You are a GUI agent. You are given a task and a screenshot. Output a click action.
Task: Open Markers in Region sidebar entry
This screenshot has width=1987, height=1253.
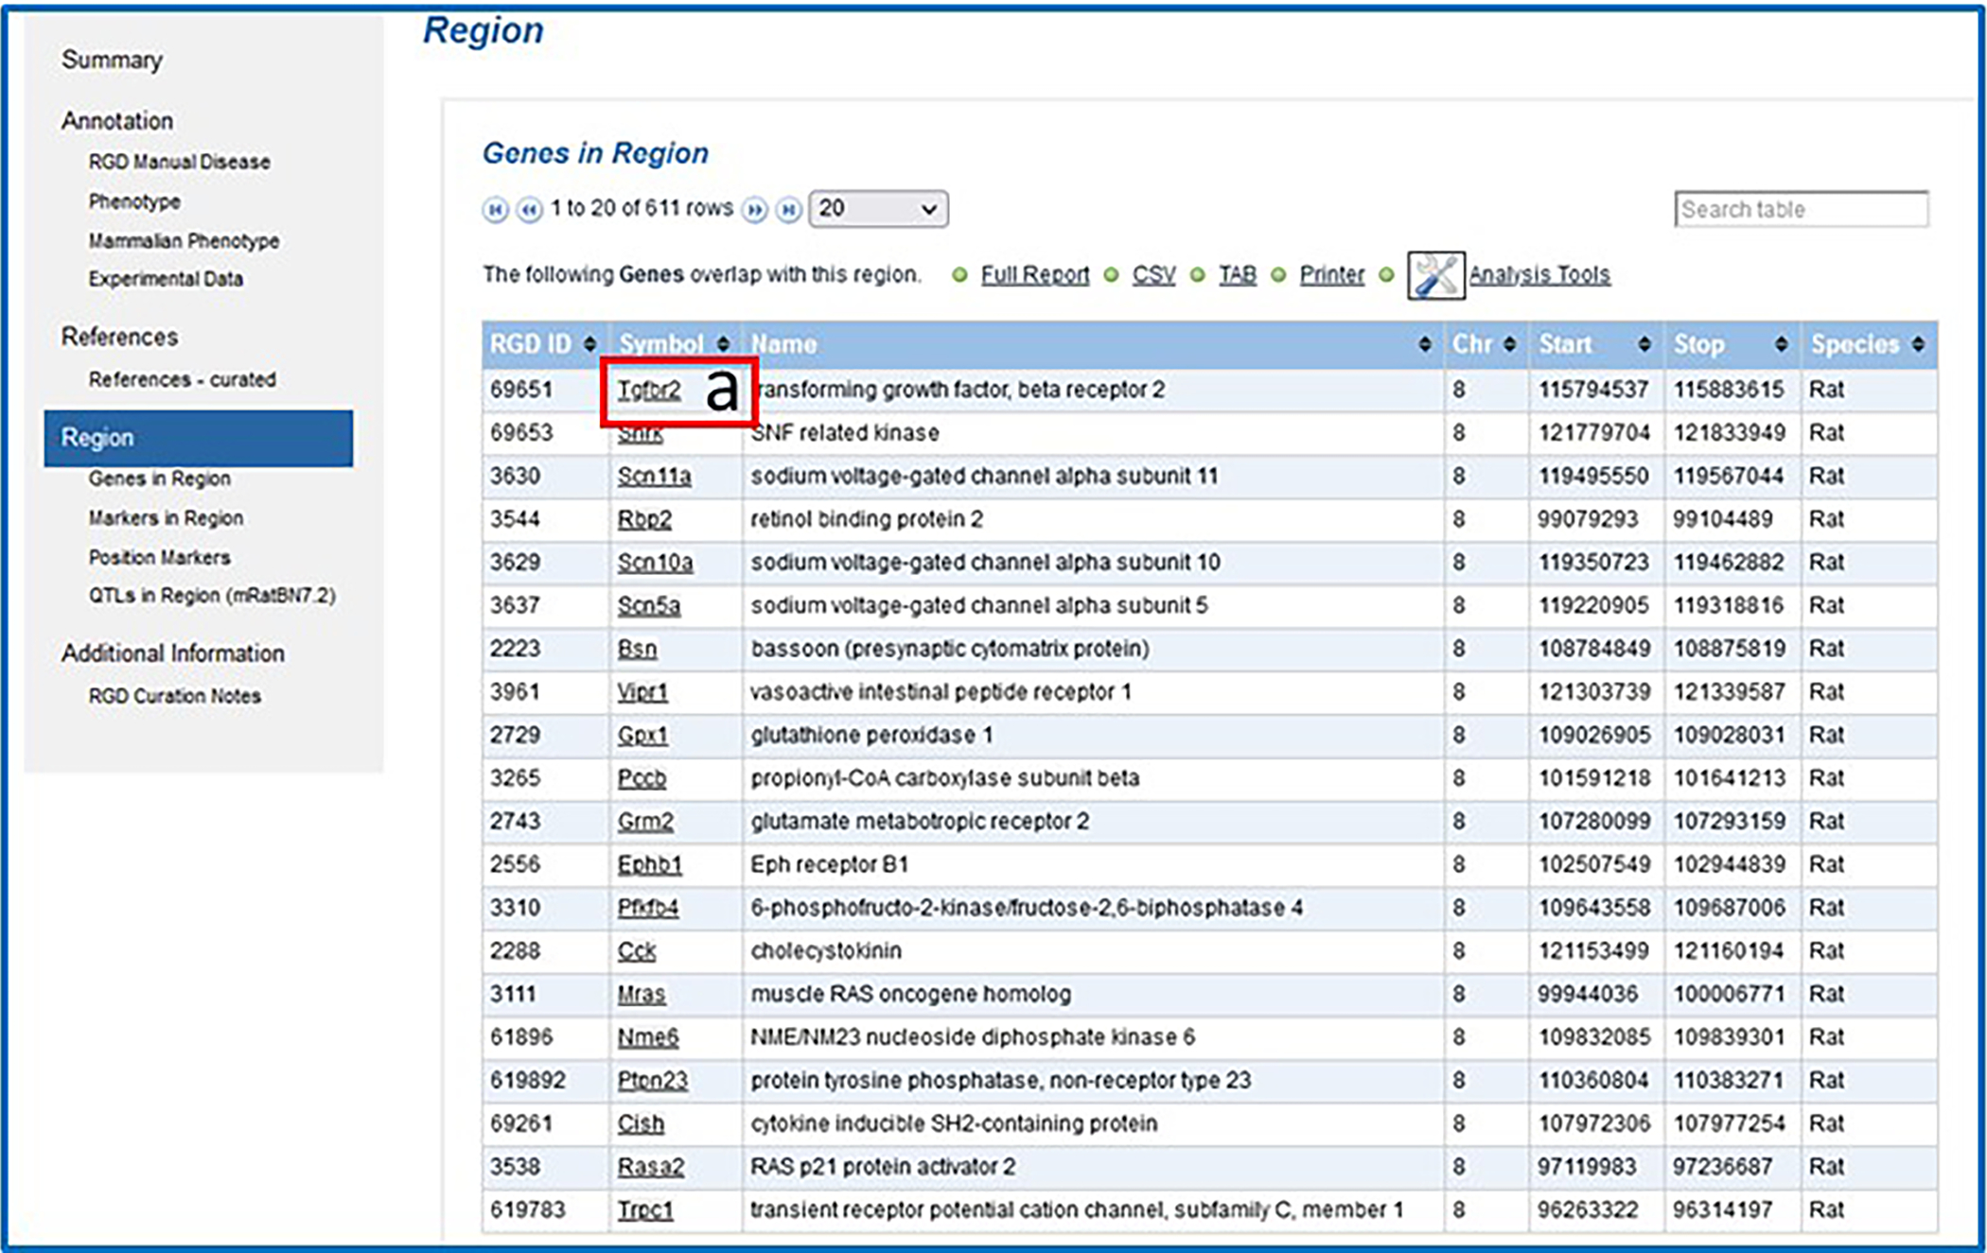pyautogui.click(x=166, y=518)
